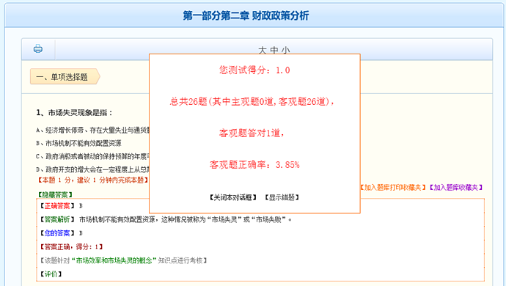Click 显示错题 to show wrong answers

point(282,197)
